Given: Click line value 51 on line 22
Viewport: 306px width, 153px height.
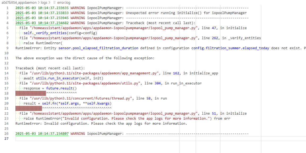Looking at the screenshot, I should click(214, 114).
